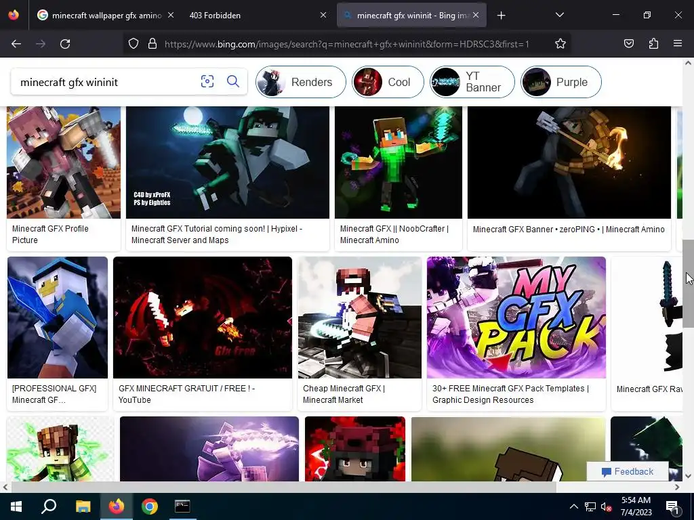Open the C4D by xProFX image
The height and width of the screenshot is (520, 694).
228,162
